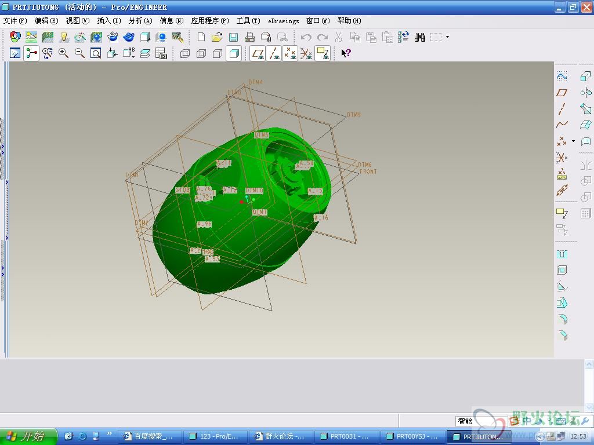Open the 插入(I) menu
The width and height of the screenshot is (594, 445).
coord(109,21)
